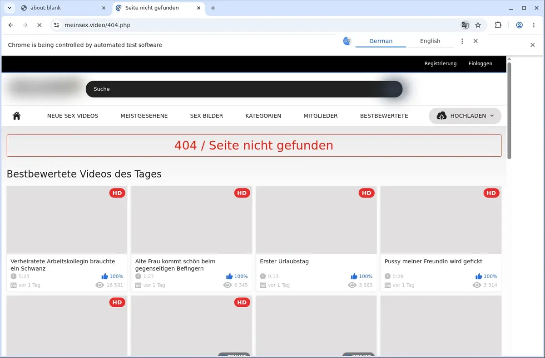The image size is (545, 358).
Task: Click HD badge on the Erster Urlaubstag card
Action: (x=367, y=193)
